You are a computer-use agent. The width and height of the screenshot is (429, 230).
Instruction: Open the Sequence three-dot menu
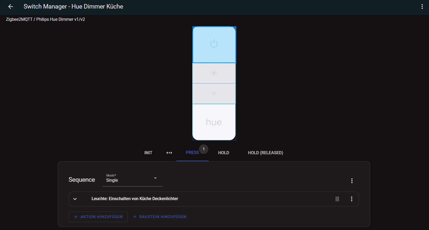tap(352, 181)
